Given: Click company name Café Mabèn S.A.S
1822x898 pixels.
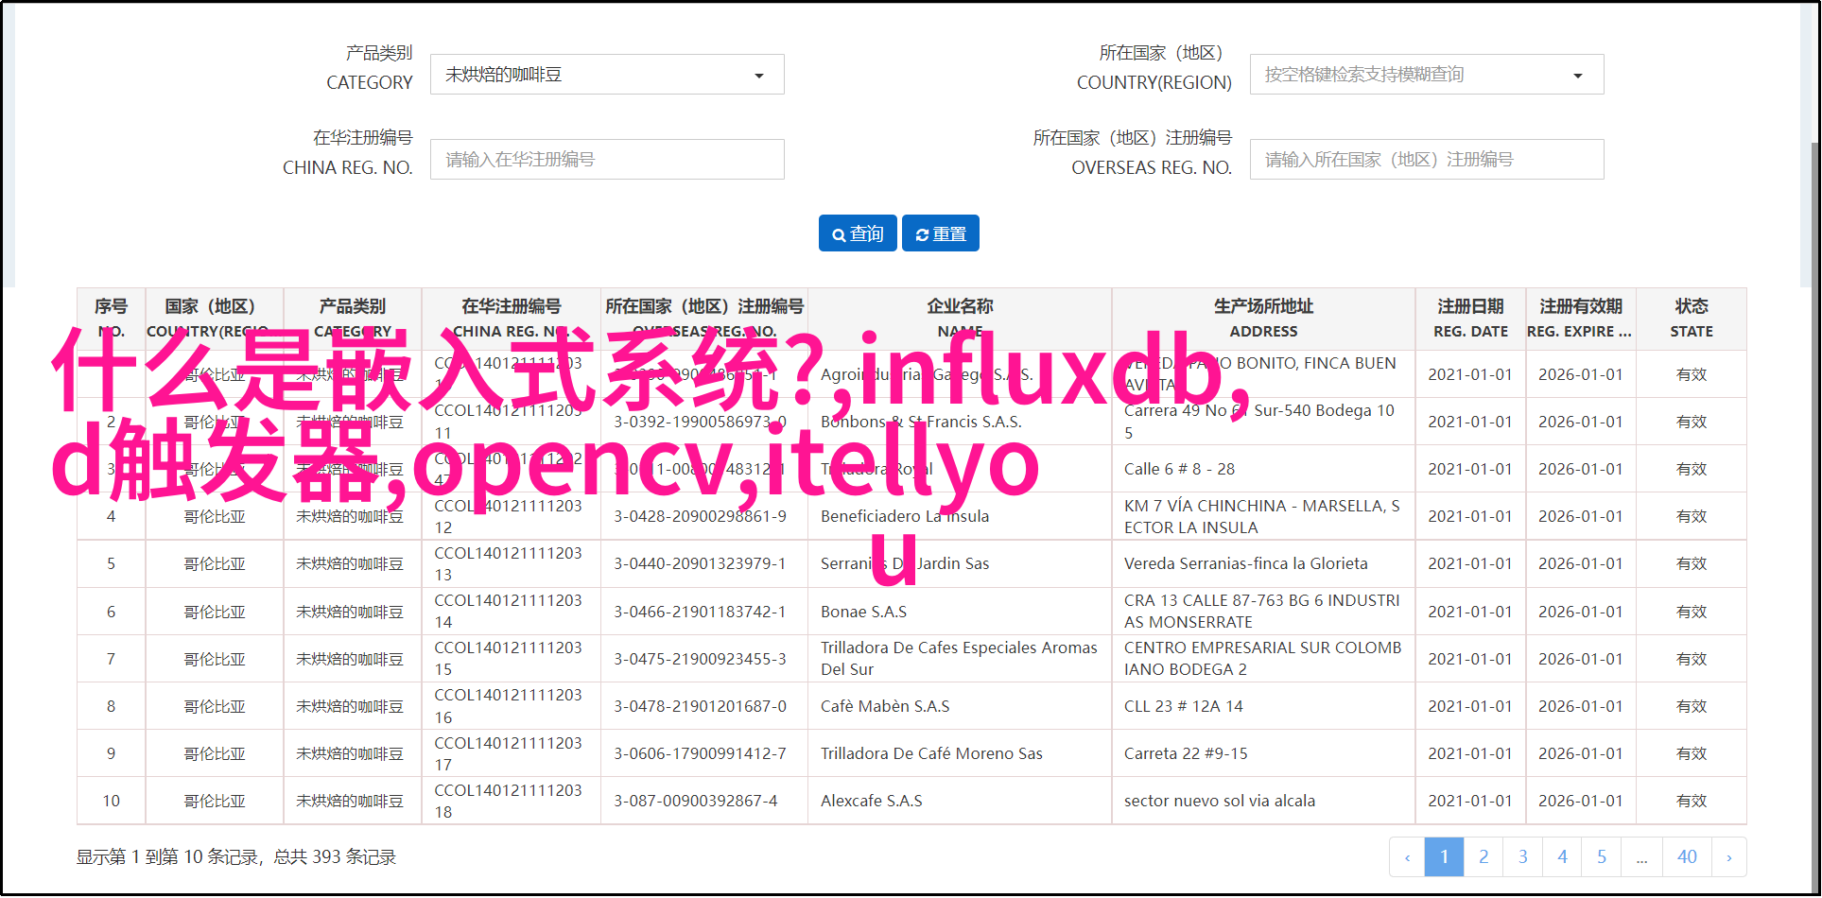Looking at the screenshot, I should [x=885, y=706].
